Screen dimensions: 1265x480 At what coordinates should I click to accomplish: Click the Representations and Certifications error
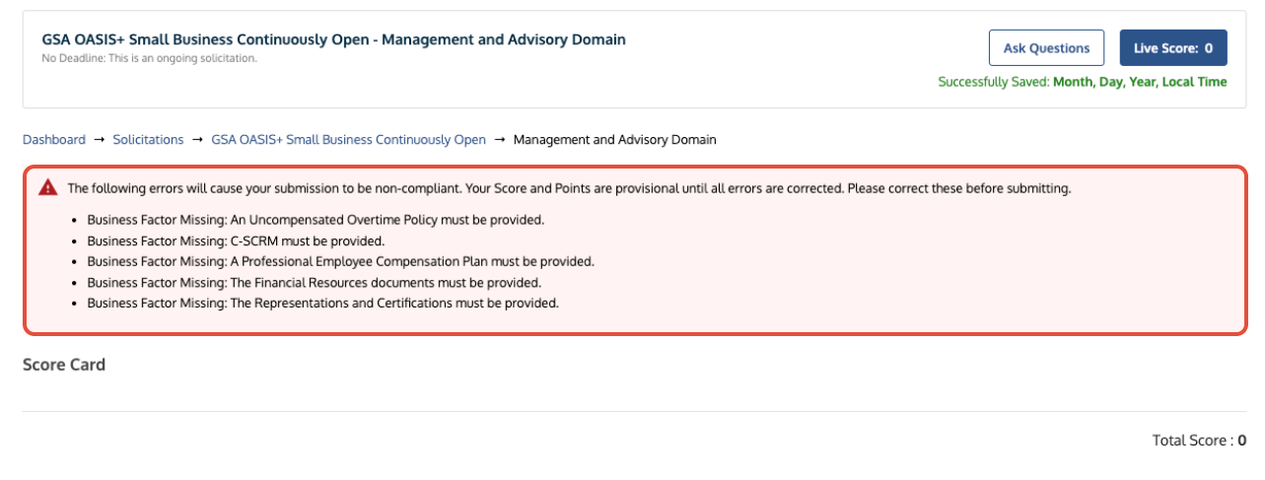(322, 303)
